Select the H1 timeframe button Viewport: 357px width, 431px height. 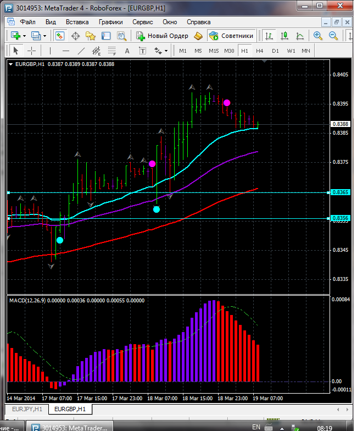(x=244, y=51)
